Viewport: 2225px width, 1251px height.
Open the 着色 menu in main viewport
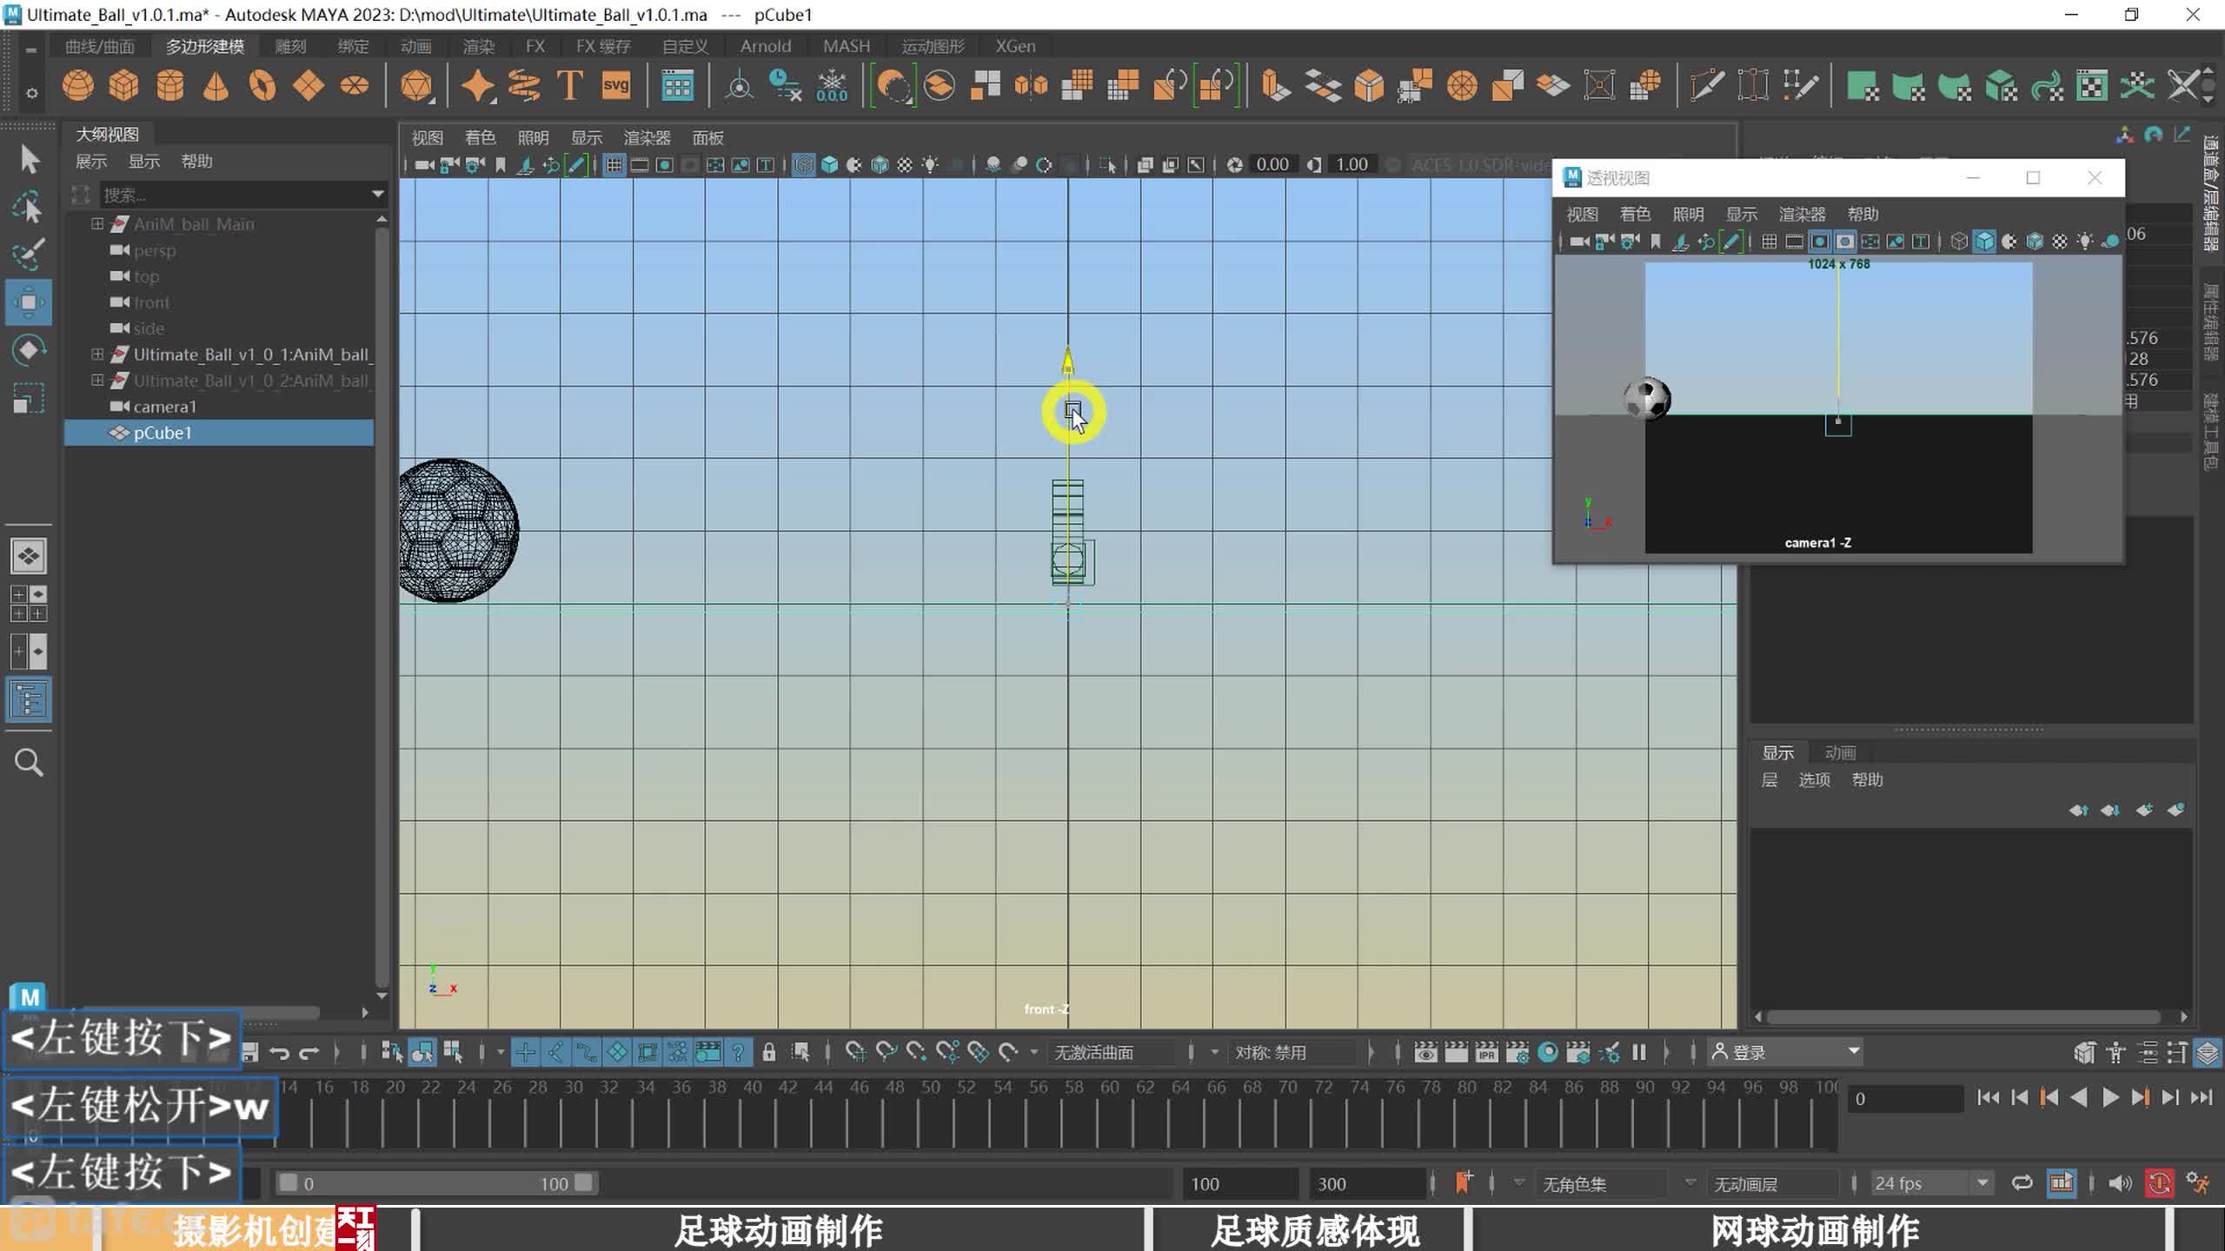point(480,137)
